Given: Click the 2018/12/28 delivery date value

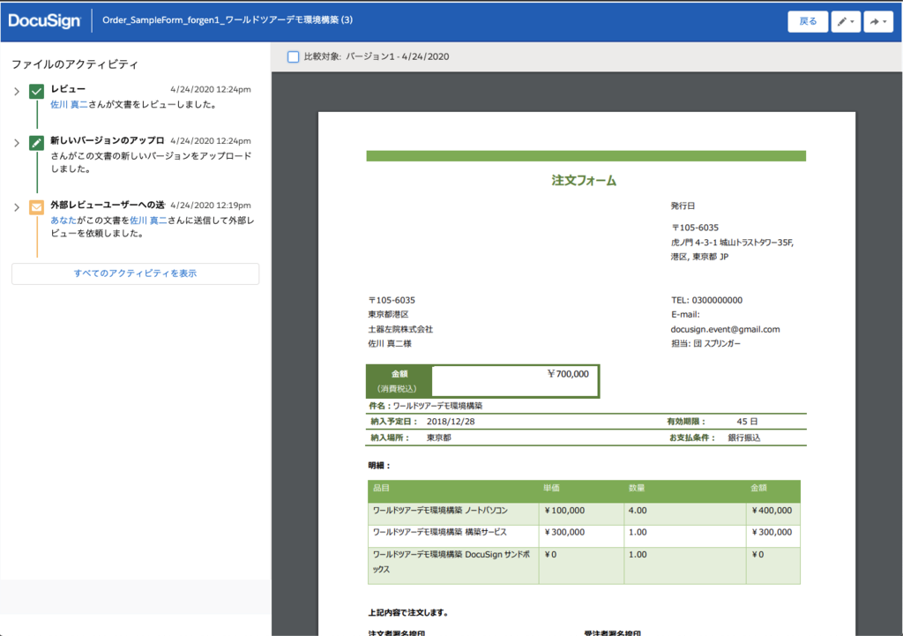Looking at the screenshot, I should pyautogui.click(x=451, y=422).
